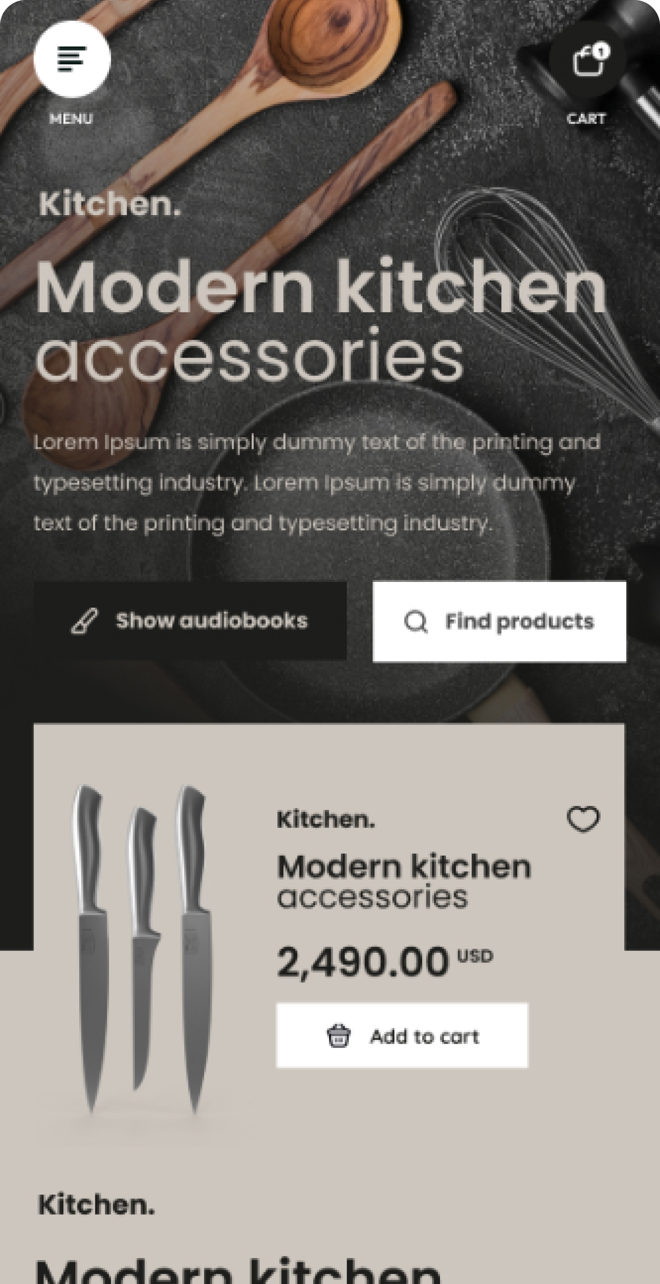660x1284 pixels.
Task: Click the 2,490.00 USD price
Action: point(385,962)
